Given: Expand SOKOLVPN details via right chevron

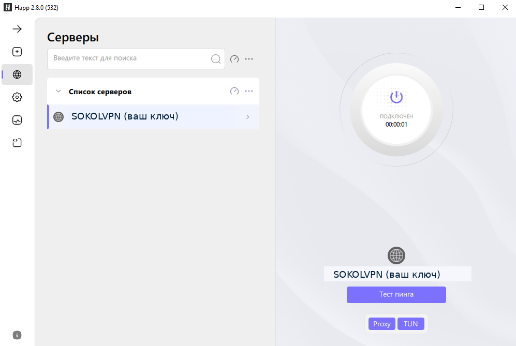Looking at the screenshot, I should [x=247, y=116].
